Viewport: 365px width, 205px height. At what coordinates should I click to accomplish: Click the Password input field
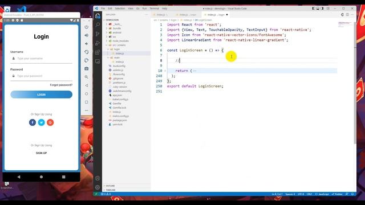click(41, 76)
